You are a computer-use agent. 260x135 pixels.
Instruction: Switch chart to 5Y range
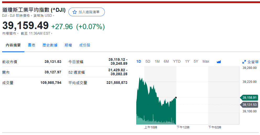(x=196, y=61)
